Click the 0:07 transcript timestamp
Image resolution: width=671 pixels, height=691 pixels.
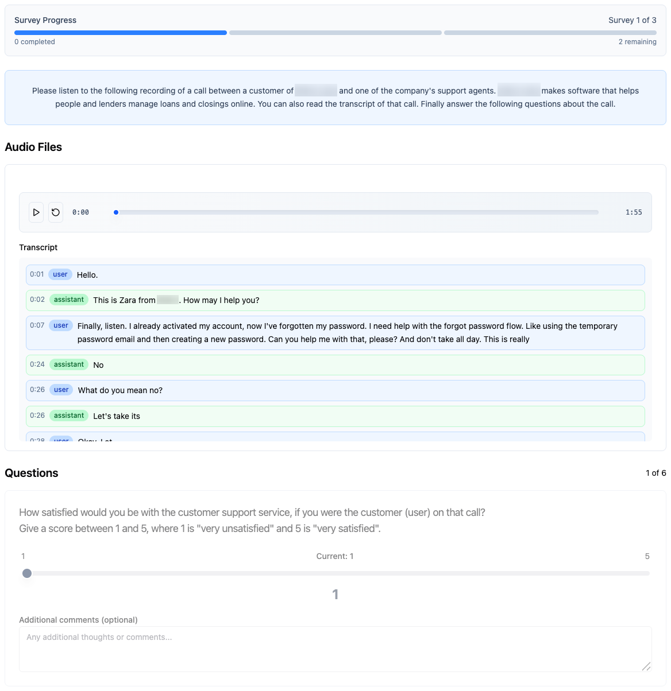pyautogui.click(x=37, y=325)
